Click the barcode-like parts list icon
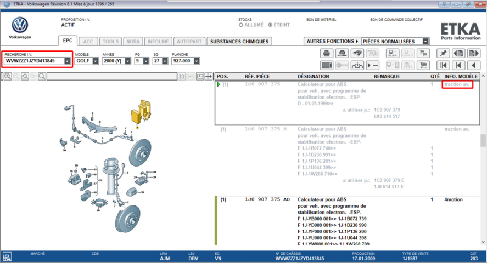 click(x=327, y=65)
